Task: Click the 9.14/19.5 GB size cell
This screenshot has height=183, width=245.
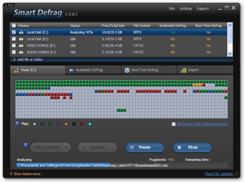Action: point(112,39)
